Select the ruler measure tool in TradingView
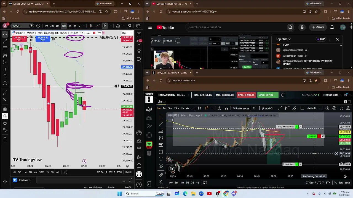 (5, 92)
